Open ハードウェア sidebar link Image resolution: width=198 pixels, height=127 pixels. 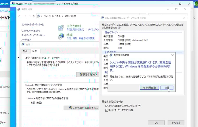click(26, 40)
